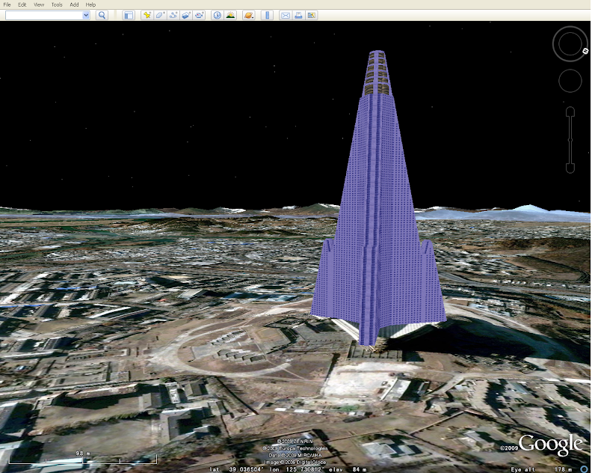The image size is (598, 473).
Task: Click the Eye alt 178 m readout
Action: [x=541, y=469]
